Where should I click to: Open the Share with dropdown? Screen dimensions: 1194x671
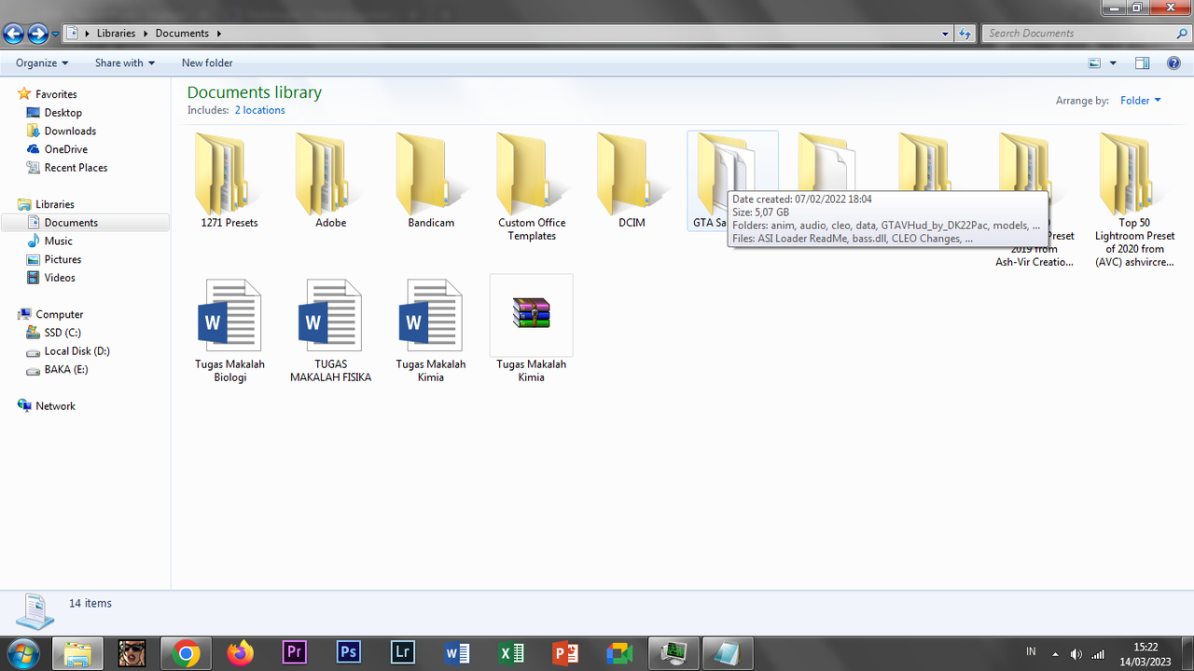point(124,63)
